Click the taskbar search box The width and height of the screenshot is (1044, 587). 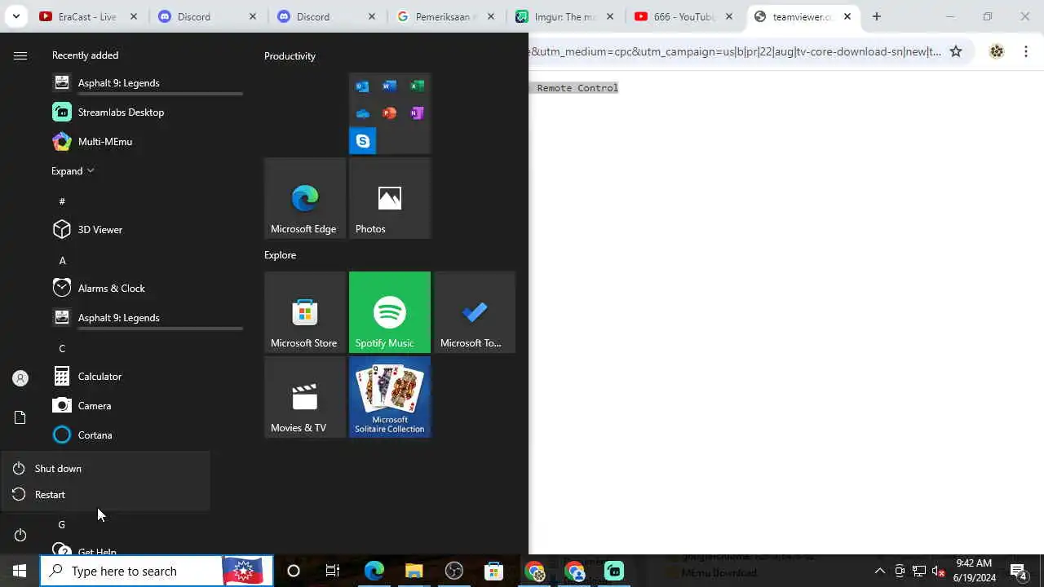(157, 571)
